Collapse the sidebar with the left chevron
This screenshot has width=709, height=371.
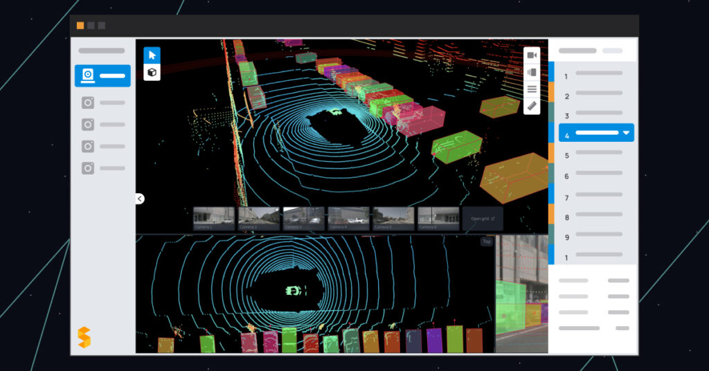coord(140,199)
